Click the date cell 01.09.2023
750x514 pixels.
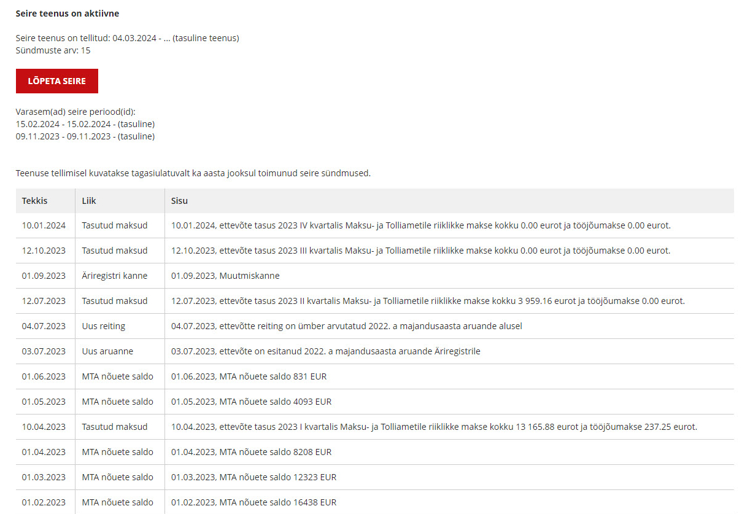coord(44,276)
